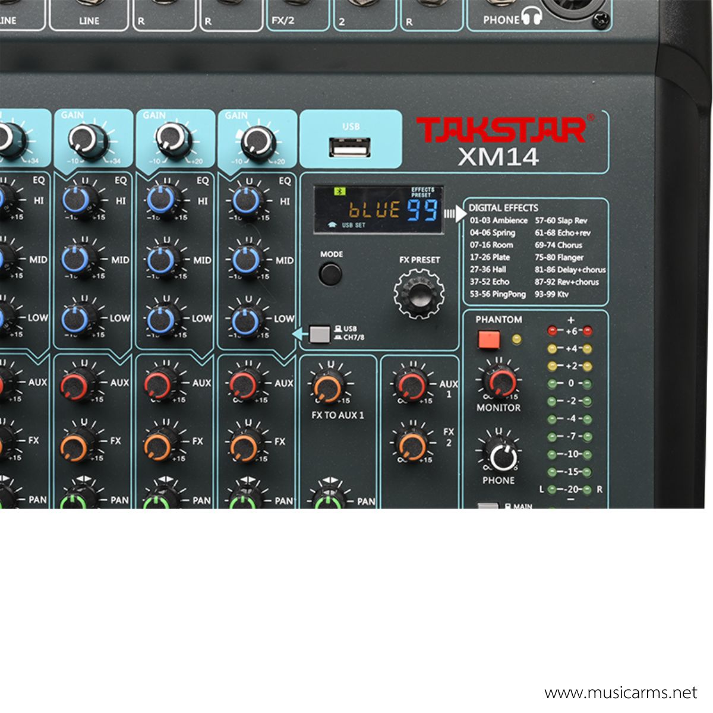Toggle the MAIN switch below the PHONE knob

pos(488,506)
